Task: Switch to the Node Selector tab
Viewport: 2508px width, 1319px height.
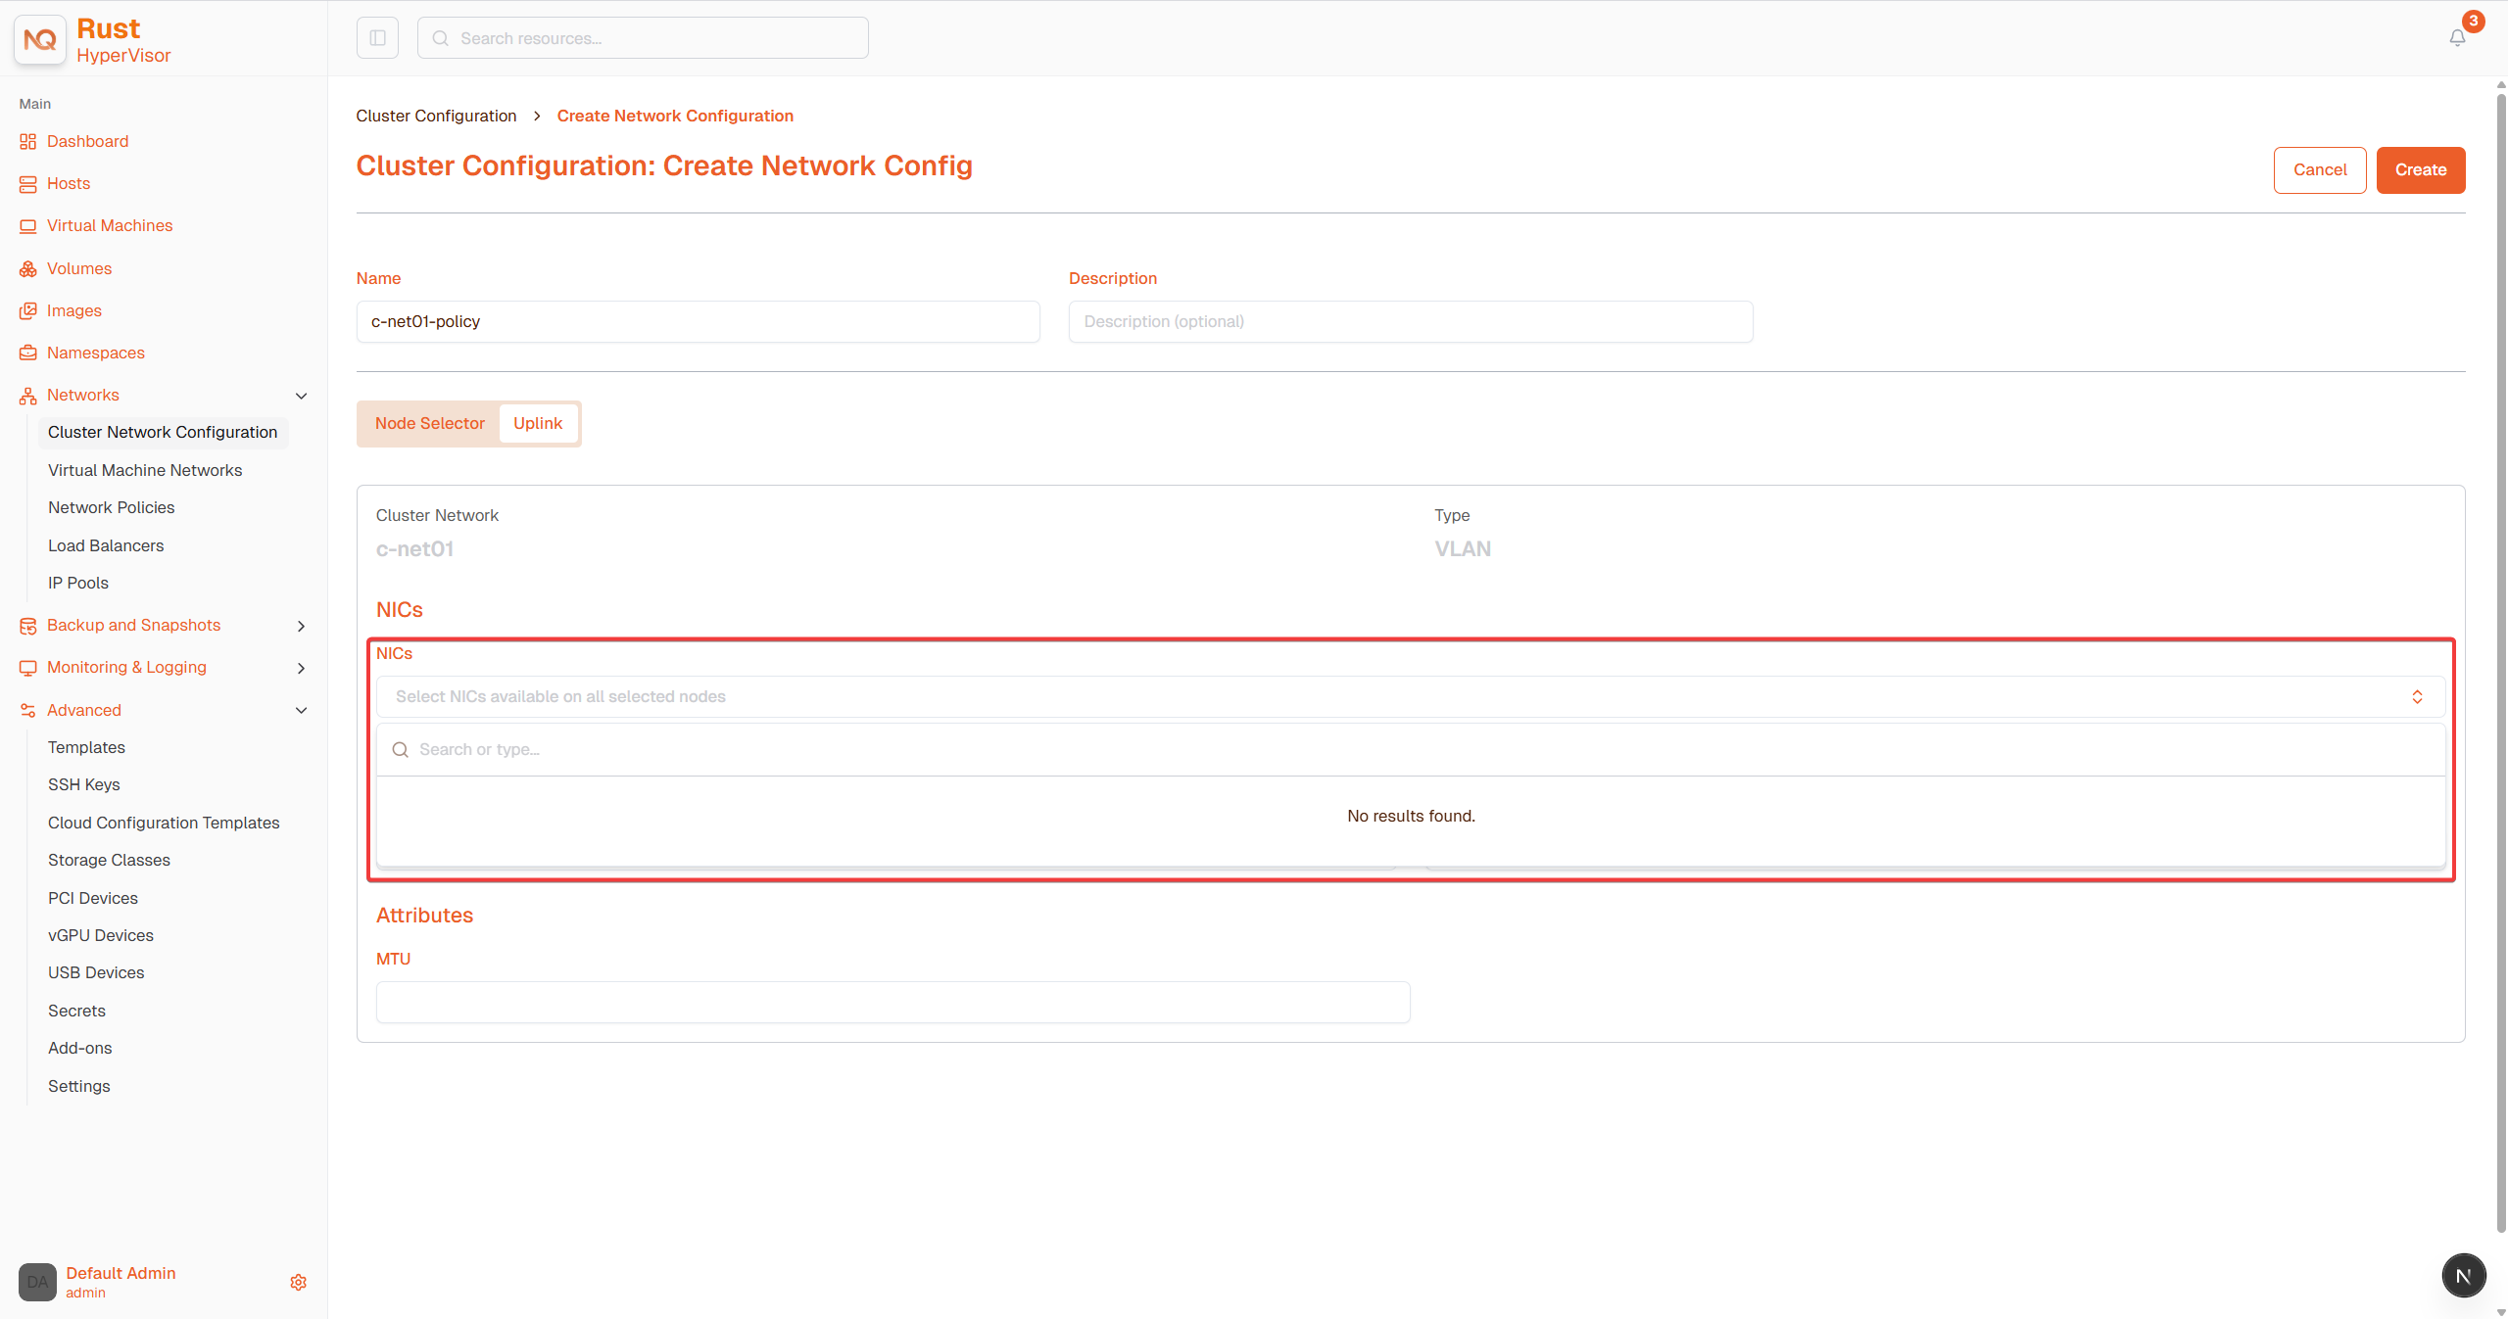Action: (x=429, y=423)
